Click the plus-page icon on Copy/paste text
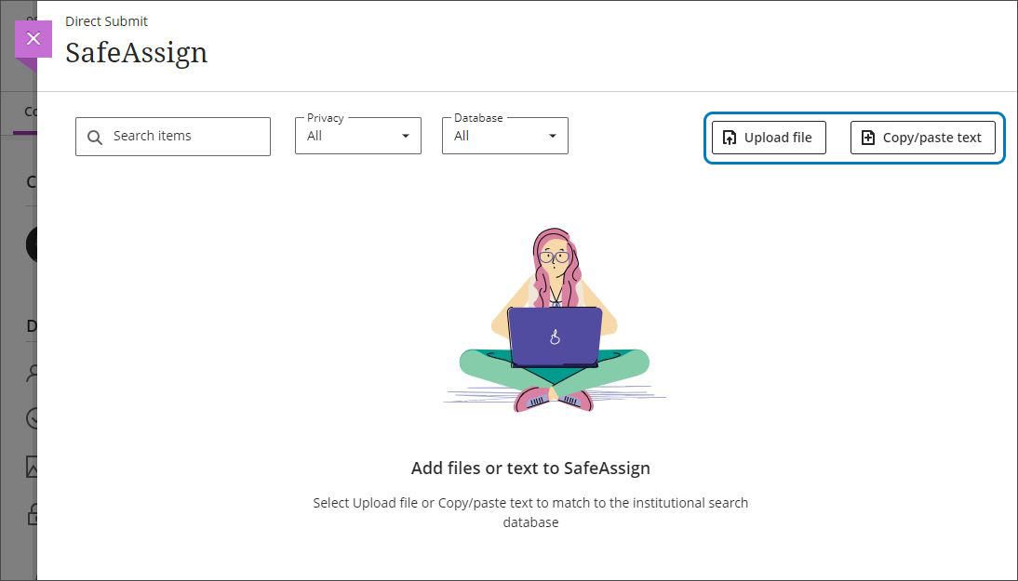 (868, 138)
